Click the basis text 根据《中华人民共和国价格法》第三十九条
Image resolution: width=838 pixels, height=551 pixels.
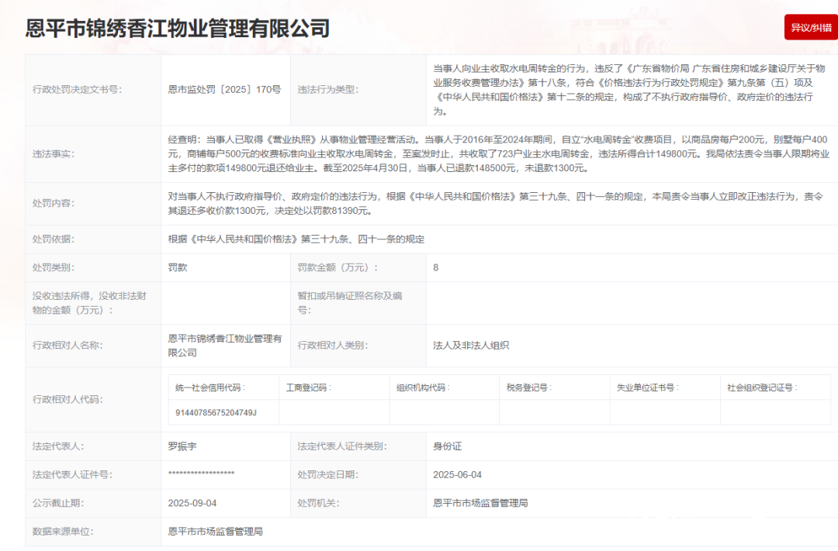coord(296,239)
